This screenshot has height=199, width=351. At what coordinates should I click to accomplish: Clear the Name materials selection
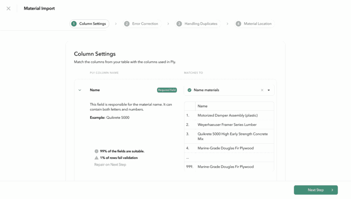click(262, 90)
